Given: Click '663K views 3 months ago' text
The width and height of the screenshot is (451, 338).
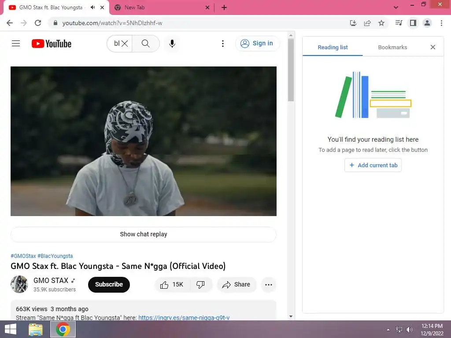Looking at the screenshot, I should pyautogui.click(x=52, y=309).
